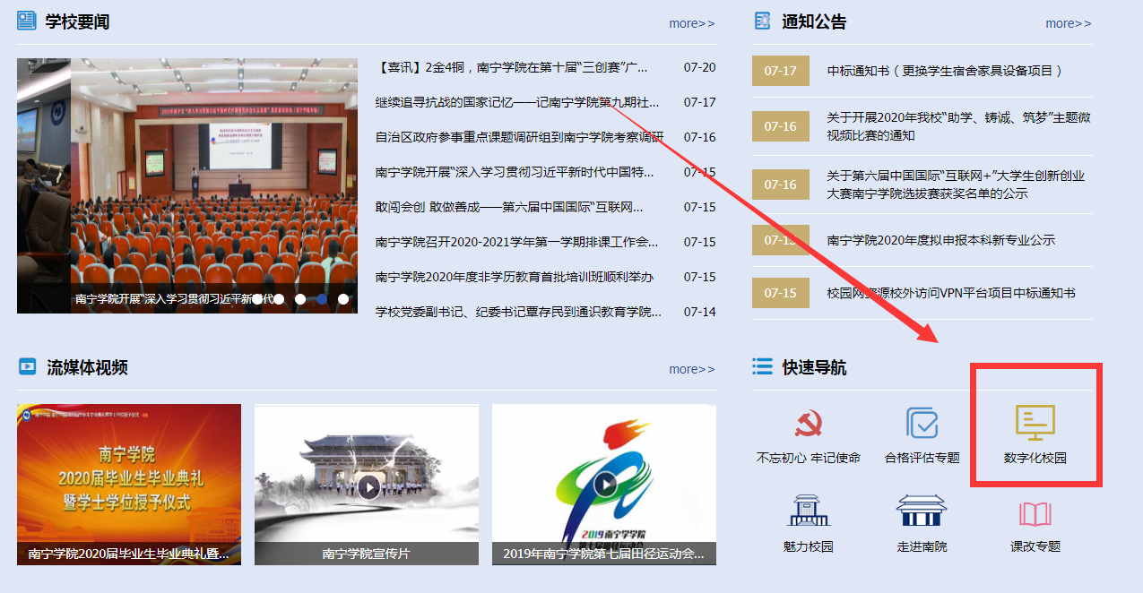Select the highlighted blue carousel dot
This screenshot has width=1143, height=593.
pos(322,299)
